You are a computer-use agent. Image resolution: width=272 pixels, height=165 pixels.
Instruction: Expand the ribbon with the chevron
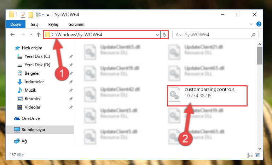coord(251,24)
